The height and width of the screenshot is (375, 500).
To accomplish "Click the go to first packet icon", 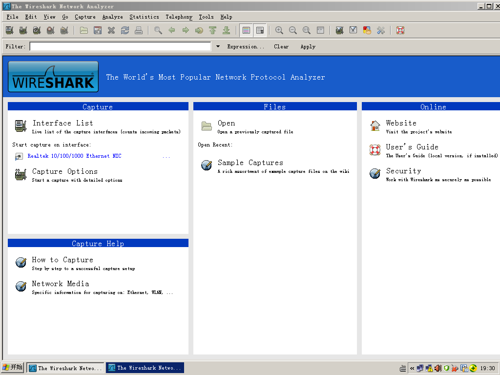I will pos(213,30).
